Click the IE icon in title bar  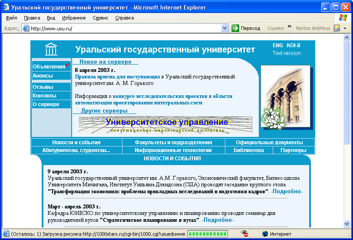point(6,7)
